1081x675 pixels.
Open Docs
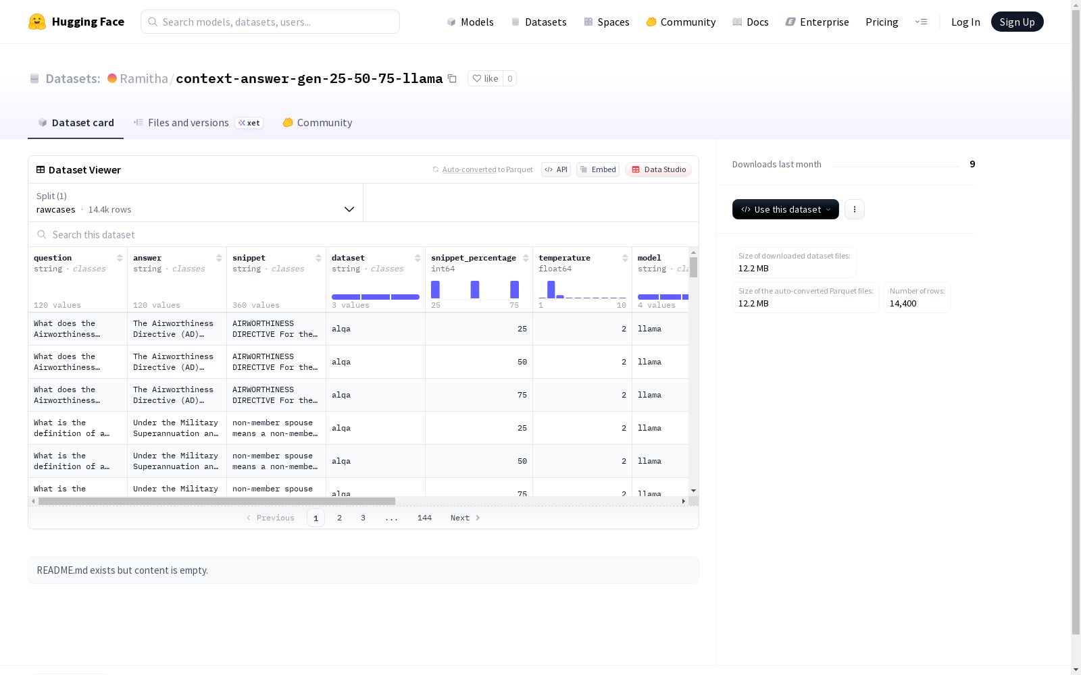[x=751, y=22]
